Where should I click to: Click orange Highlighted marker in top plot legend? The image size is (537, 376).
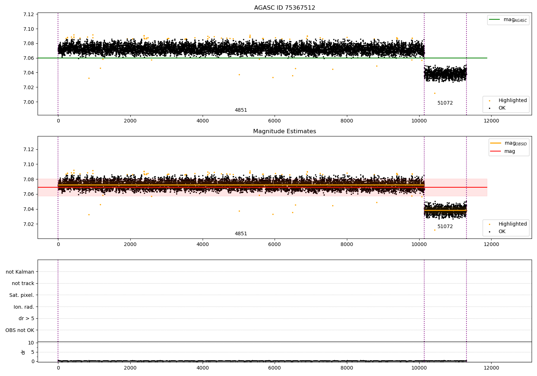tap(489, 101)
